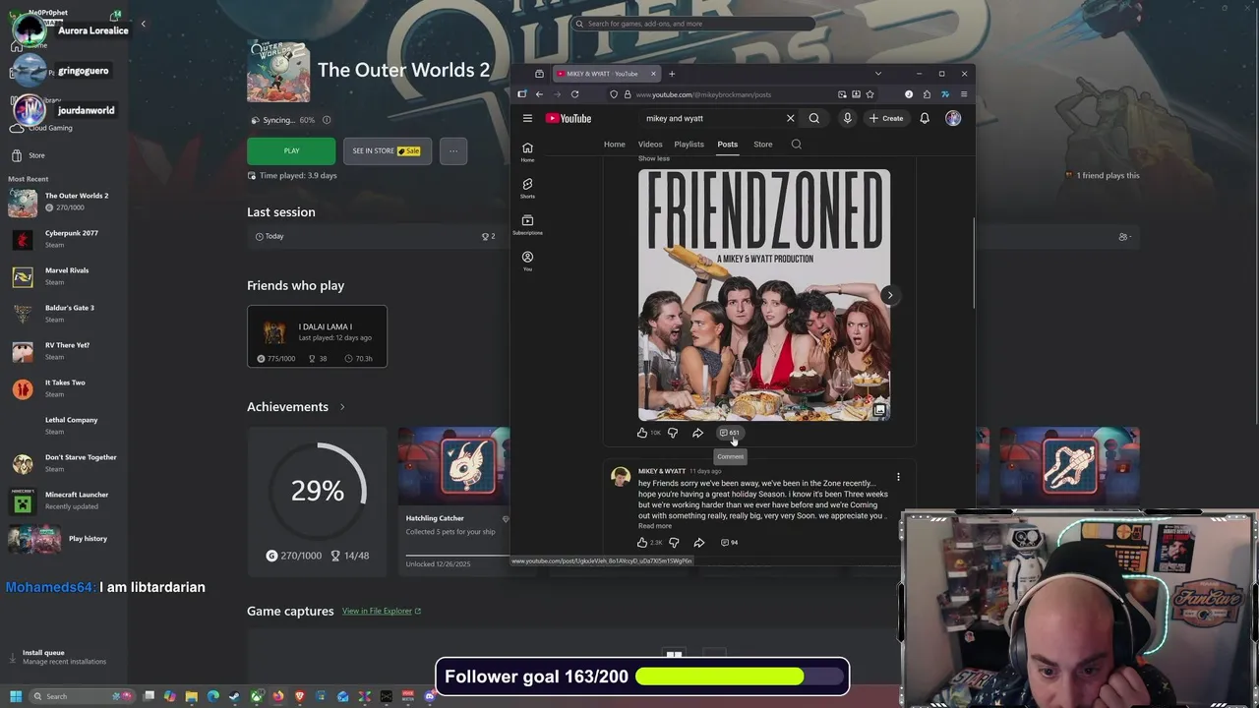Open the 94 comments on second post

coord(729,543)
